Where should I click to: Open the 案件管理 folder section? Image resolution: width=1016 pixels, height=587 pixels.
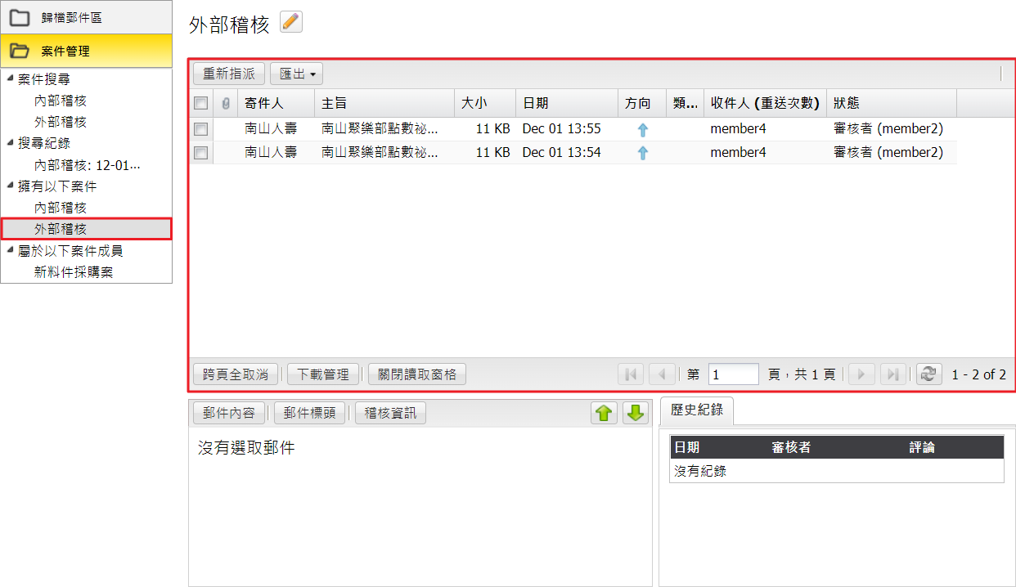click(86, 51)
